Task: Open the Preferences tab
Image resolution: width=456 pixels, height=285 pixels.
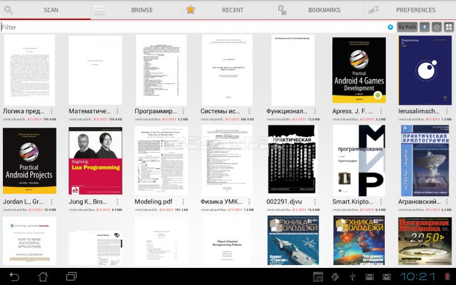Action: [410, 10]
